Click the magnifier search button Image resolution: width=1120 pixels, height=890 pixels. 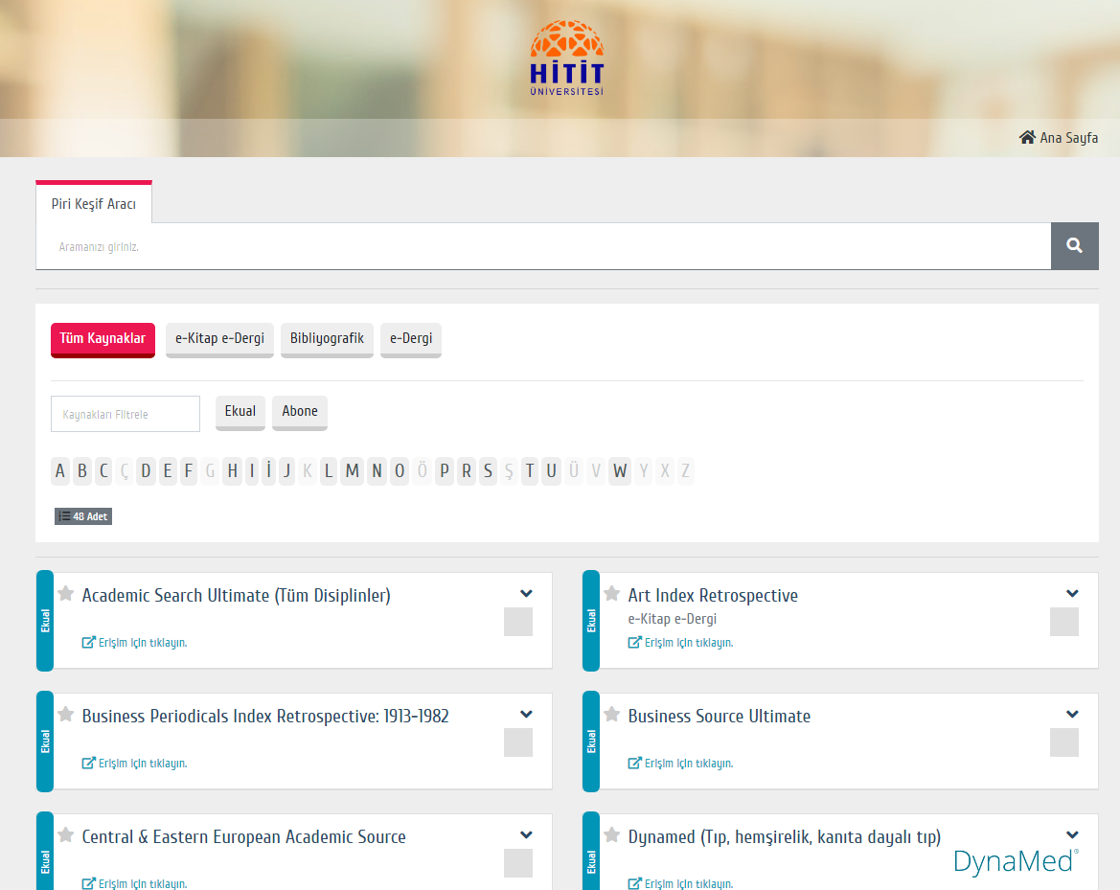[1074, 245]
